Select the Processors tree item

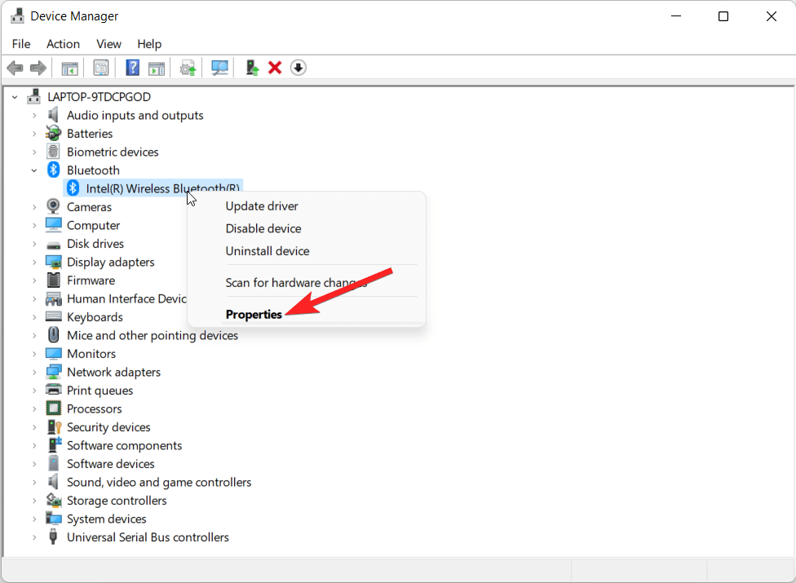(94, 409)
